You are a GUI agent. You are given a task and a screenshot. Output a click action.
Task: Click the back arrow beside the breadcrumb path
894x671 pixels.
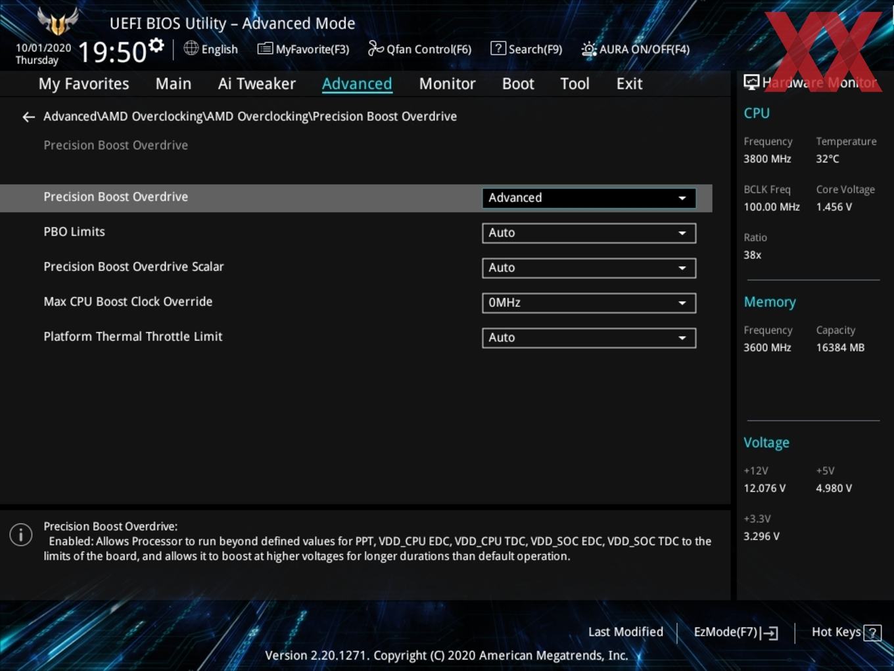click(28, 117)
